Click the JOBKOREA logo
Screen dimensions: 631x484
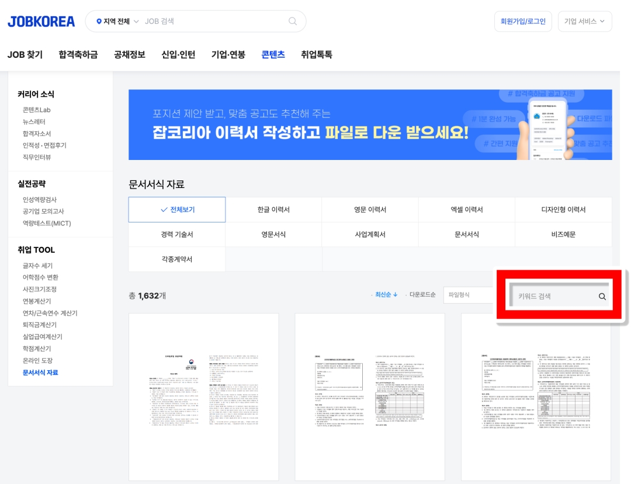(x=41, y=21)
